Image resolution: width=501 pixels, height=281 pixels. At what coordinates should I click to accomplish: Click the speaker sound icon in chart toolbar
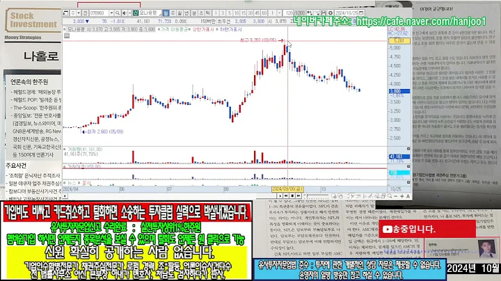coord(125,13)
